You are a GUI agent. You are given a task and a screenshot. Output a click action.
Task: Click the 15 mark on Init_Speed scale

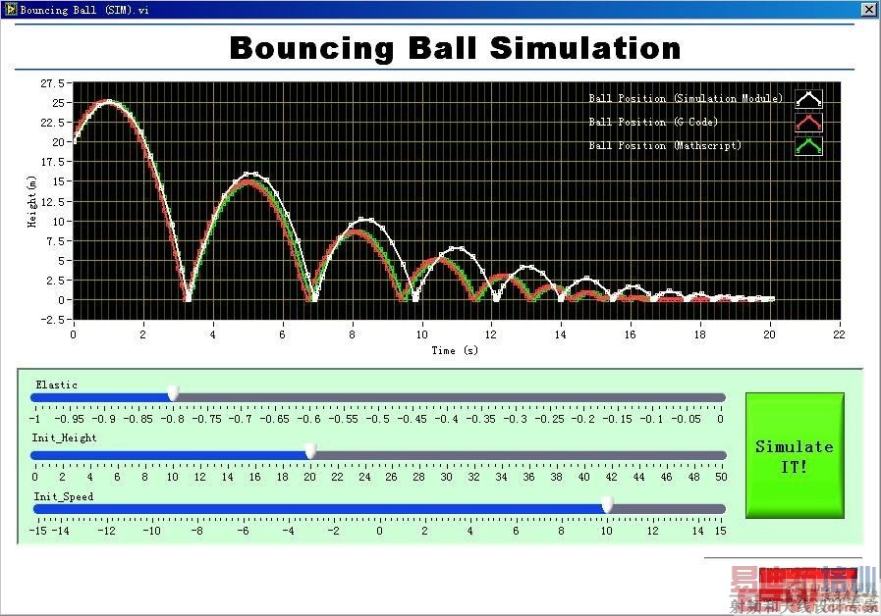point(720,531)
